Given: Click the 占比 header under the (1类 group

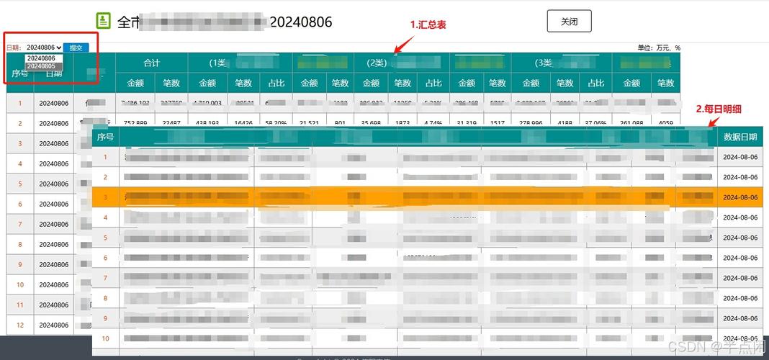Looking at the screenshot, I should point(276,83).
